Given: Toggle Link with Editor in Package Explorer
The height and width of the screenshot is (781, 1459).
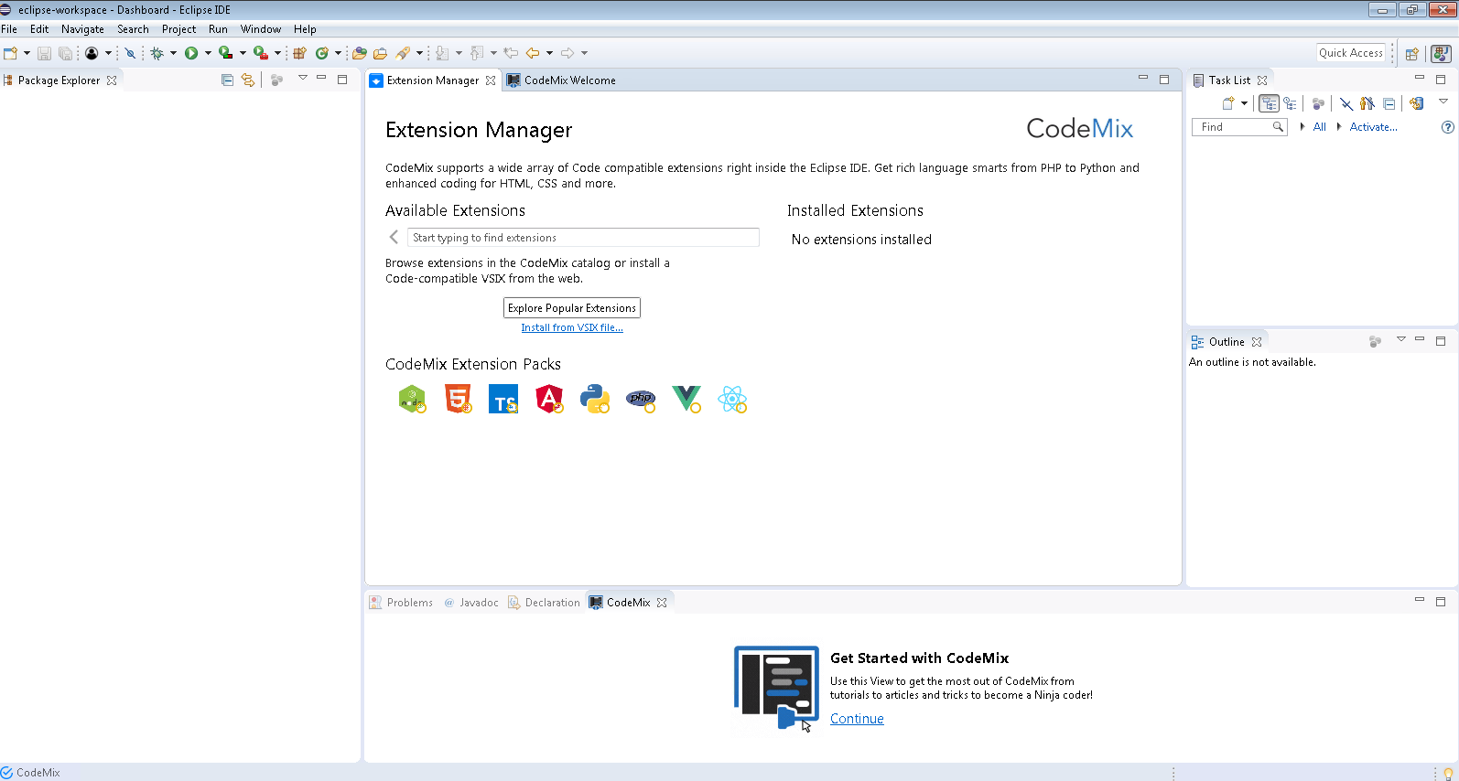Looking at the screenshot, I should pos(247,80).
